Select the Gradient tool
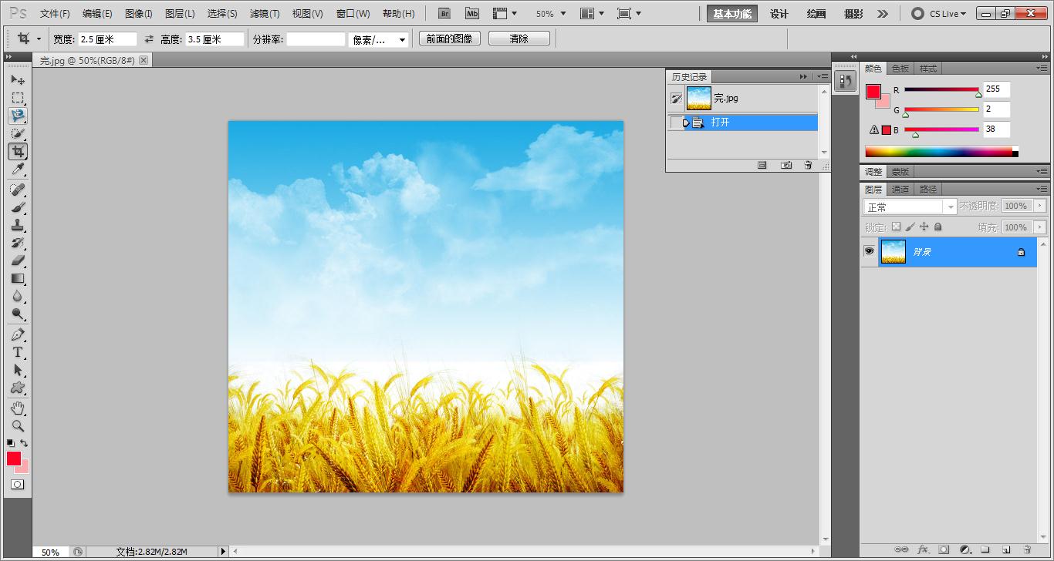 (18, 278)
